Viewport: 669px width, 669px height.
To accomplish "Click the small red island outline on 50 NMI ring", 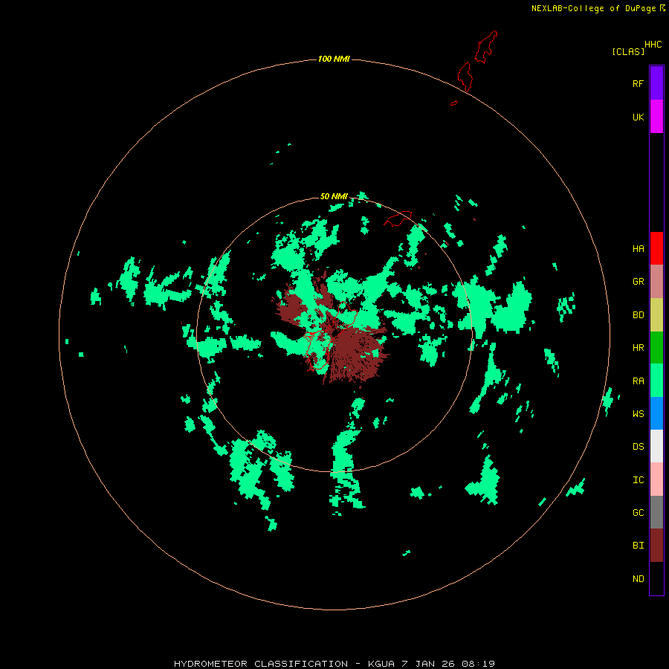I will (398, 219).
